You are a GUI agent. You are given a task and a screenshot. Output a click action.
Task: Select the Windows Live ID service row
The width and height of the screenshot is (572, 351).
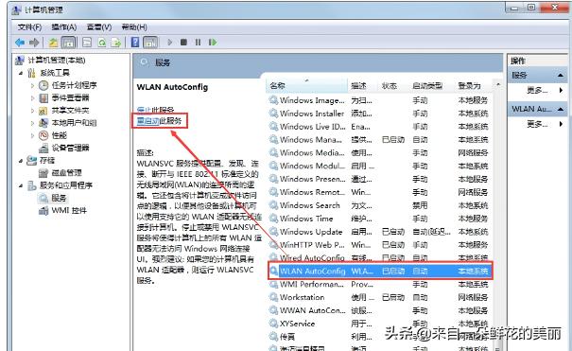click(379, 127)
